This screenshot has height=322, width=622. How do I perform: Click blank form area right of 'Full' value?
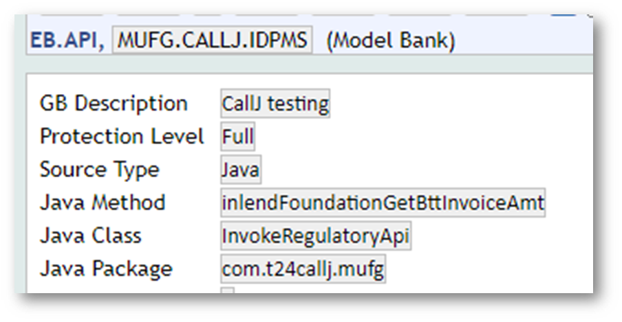pyautogui.click(x=413, y=137)
